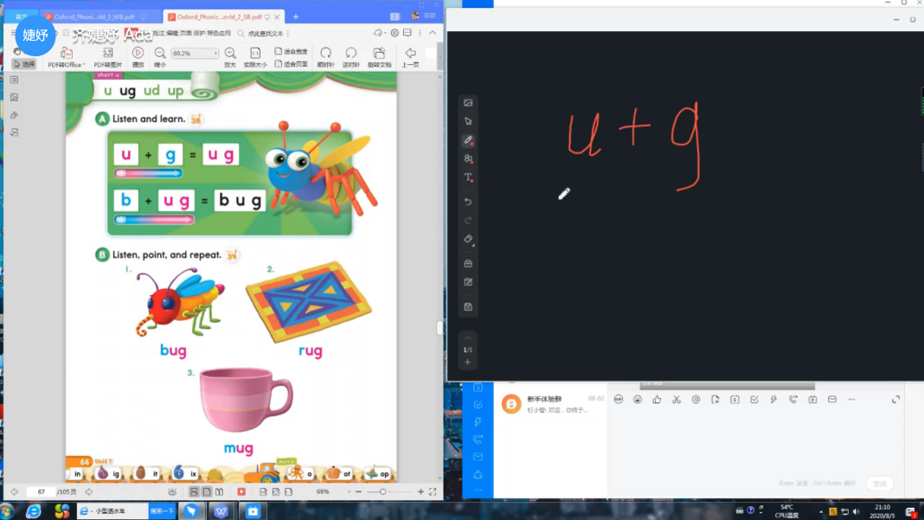Undo the last whiteboard stroke
This screenshot has width=924, height=520.
pos(468,202)
